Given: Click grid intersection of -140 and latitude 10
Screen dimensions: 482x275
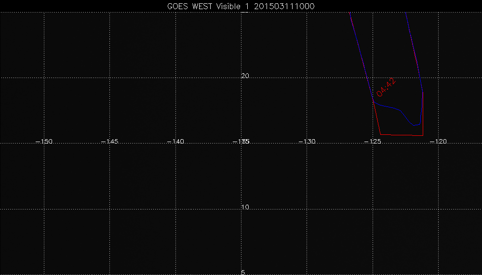Looking at the screenshot, I should pyautogui.click(x=176, y=209).
